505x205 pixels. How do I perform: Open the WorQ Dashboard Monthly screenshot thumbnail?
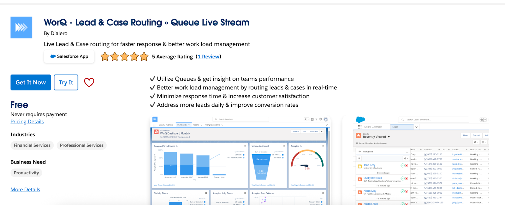tap(240, 161)
